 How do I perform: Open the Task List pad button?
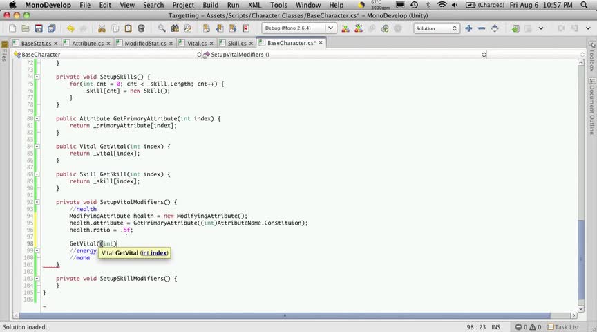[x=564, y=327]
